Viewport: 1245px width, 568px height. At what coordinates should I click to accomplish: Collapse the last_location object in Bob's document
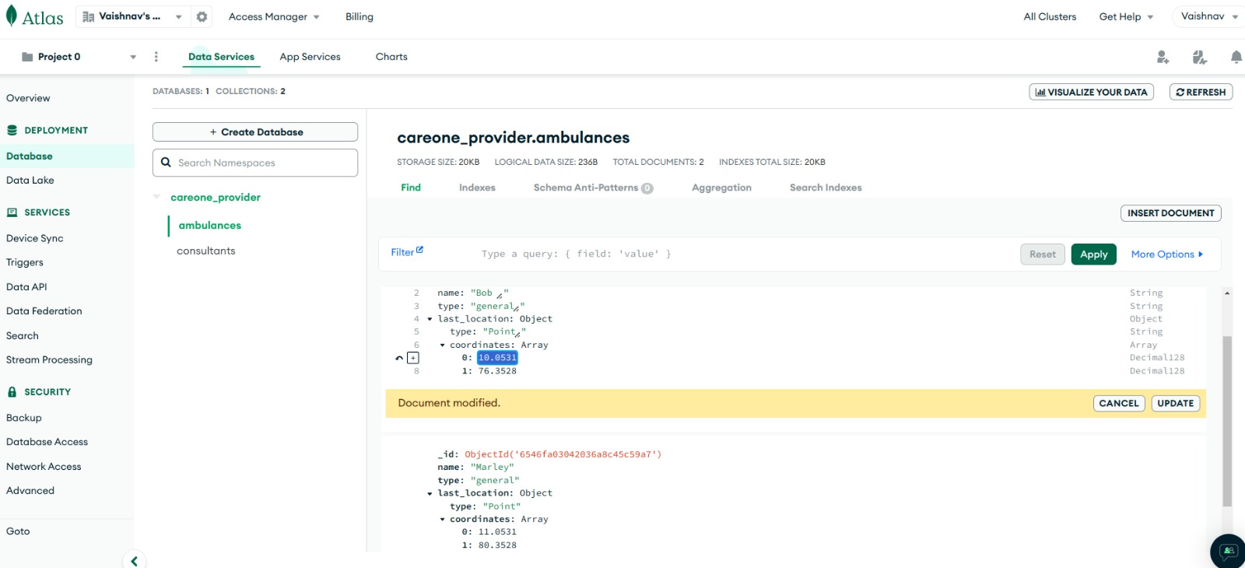(x=430, y=319)
